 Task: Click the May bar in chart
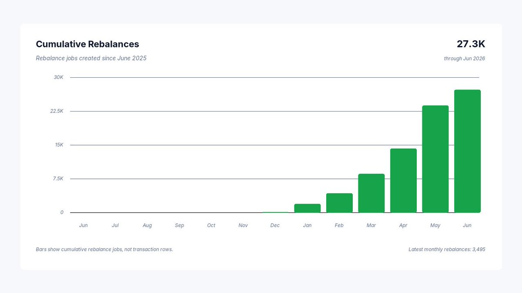coord(435,159)
